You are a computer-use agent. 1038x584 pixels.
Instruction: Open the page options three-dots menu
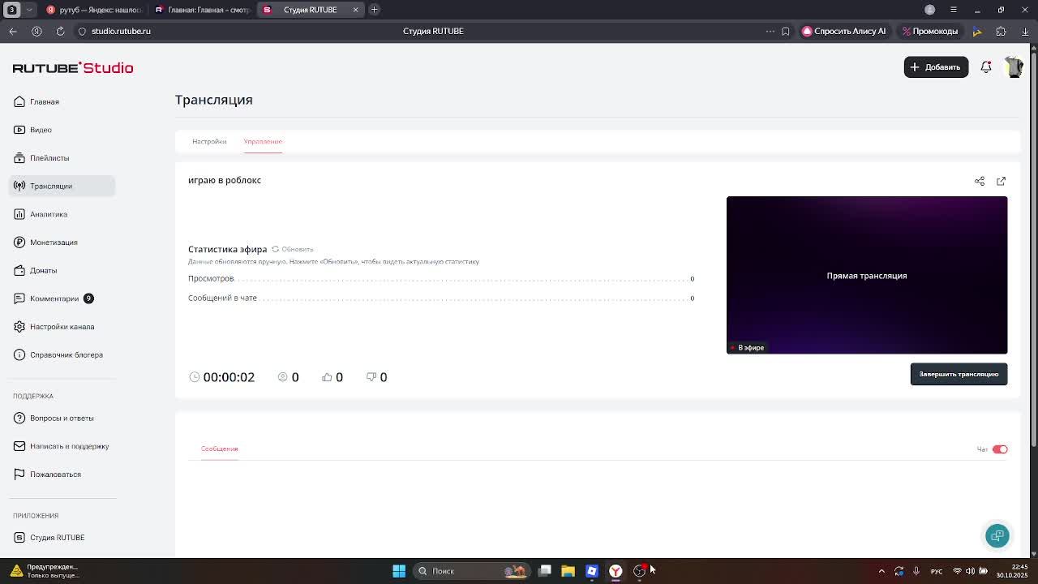click(x=770, y=31)
